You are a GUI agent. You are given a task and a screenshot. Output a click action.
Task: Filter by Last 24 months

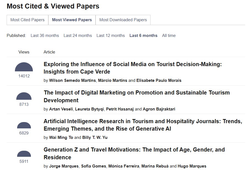(78, 36)
